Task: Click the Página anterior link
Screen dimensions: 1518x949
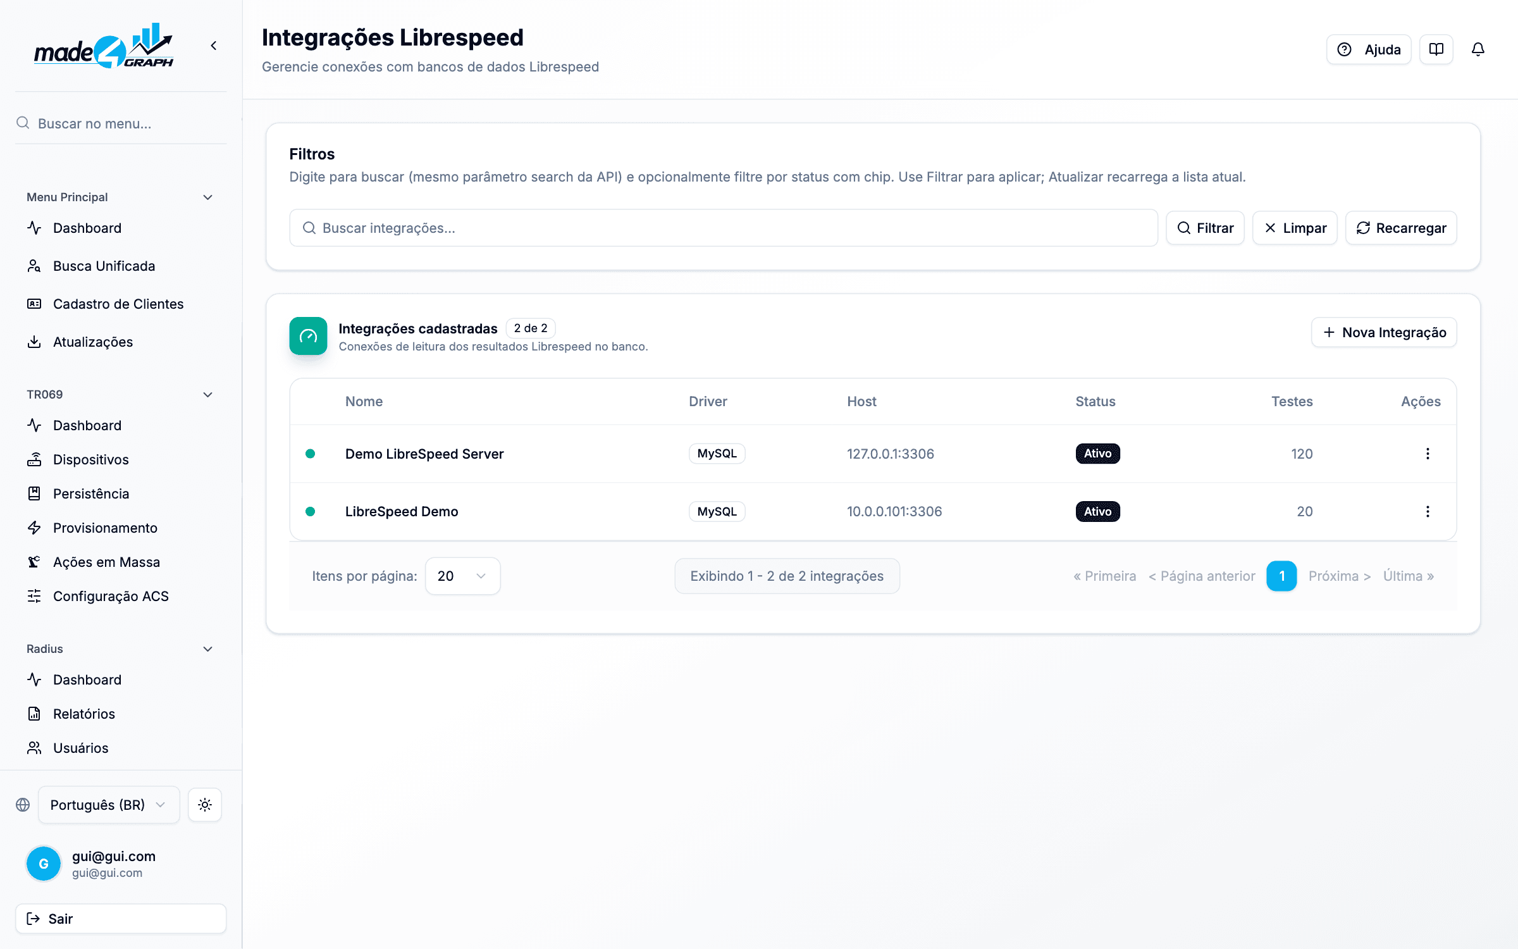Action: click(x=1202, y=576)
